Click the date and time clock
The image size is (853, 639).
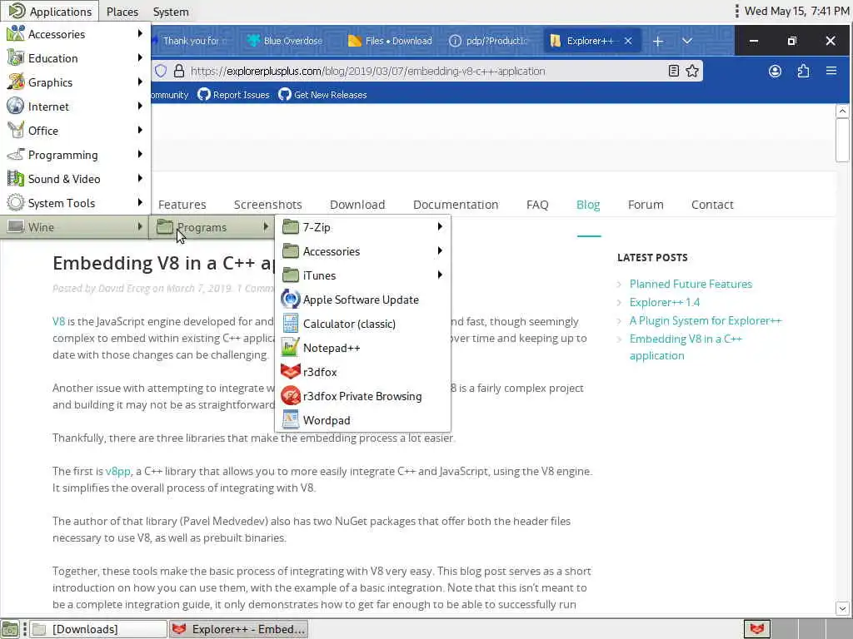click(796, 11)
